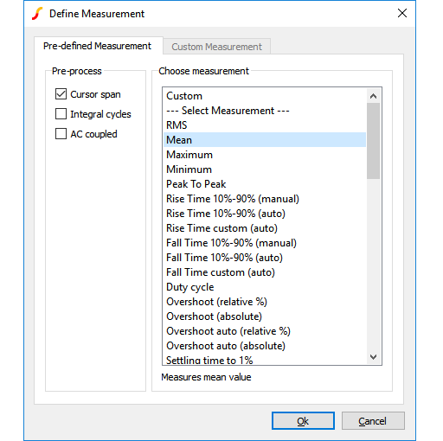This screenshot has height=441, width=443.
Task: Confirm with the Ok button
Action: click(x=303, y=421)
